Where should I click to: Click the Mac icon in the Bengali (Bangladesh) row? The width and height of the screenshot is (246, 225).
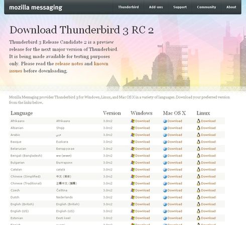165,156
